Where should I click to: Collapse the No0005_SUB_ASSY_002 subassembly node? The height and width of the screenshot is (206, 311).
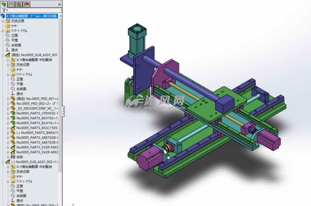pyautogui.click(x=3, y=162)
